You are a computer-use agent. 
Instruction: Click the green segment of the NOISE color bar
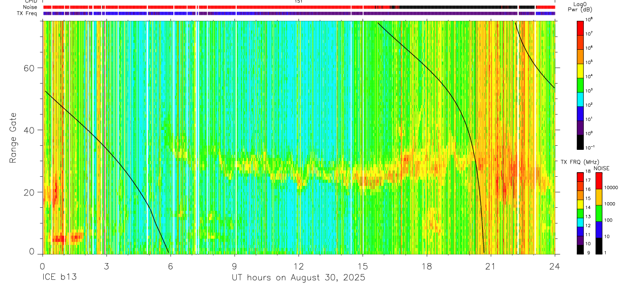[x=600, y=213]
